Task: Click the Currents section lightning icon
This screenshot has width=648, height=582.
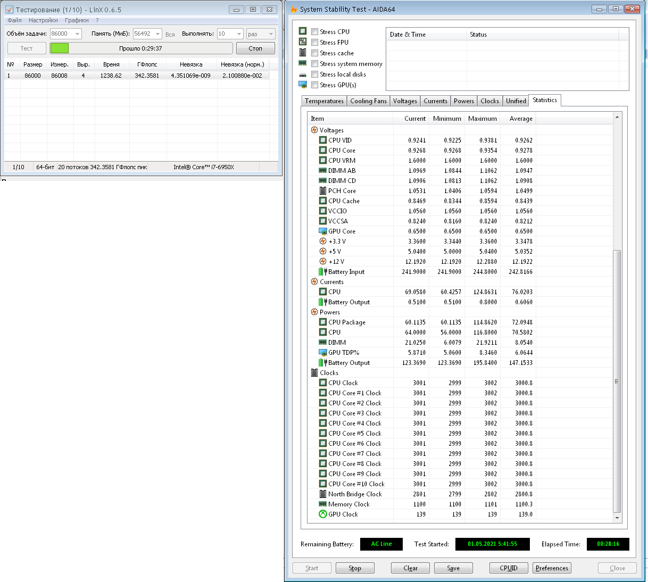Action: (314, 281)
